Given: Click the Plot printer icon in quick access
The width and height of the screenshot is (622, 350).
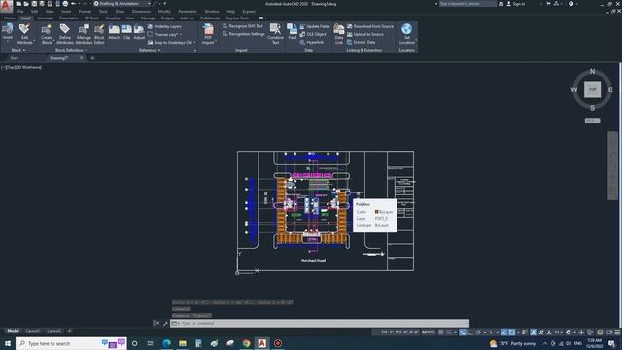Looking at the screenshot, I should (65, 4).
